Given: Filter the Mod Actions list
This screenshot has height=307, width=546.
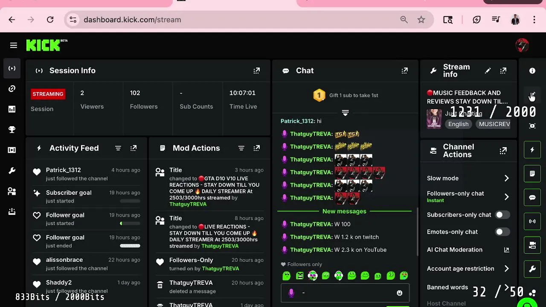Looking at the screenshot, I should point(241,148).
